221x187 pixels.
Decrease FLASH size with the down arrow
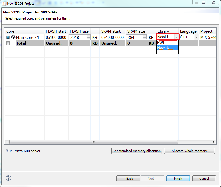point(88,38)
